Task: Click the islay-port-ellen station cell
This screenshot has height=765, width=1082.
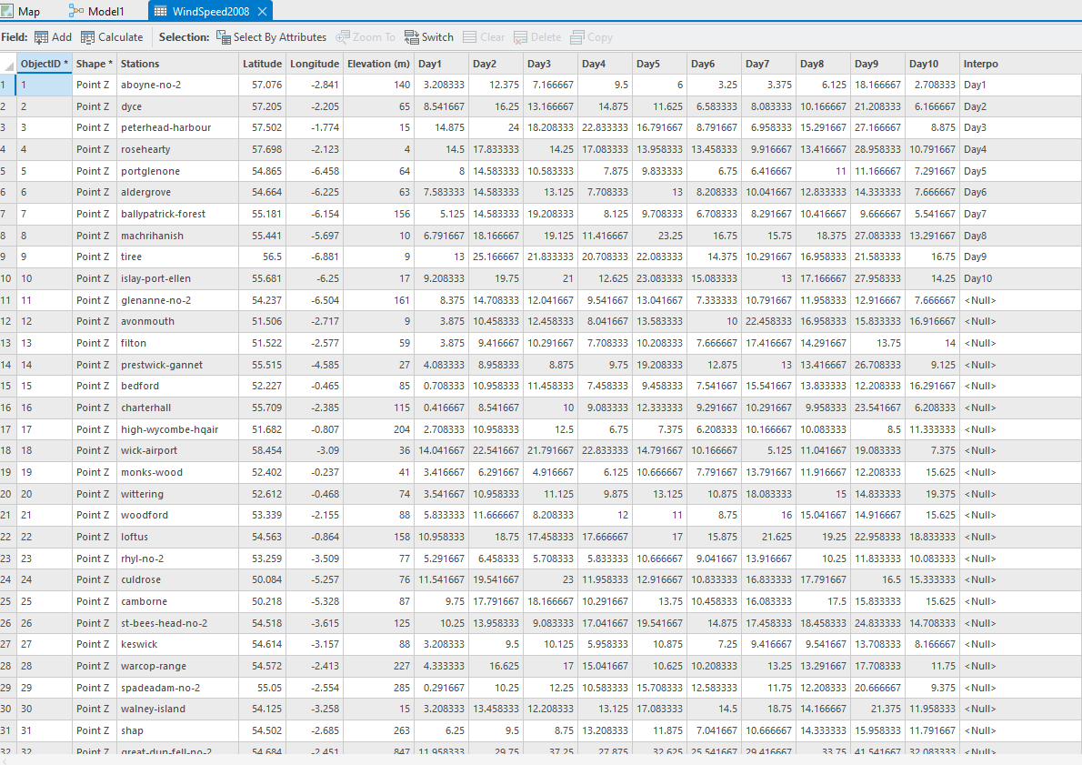Action: [x=177, y=278]
